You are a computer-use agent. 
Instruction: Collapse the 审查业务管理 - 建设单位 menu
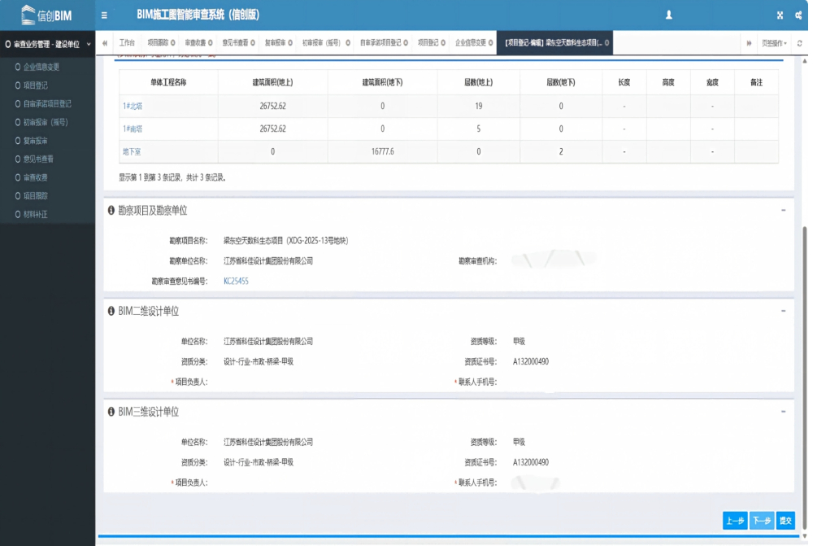47,44
